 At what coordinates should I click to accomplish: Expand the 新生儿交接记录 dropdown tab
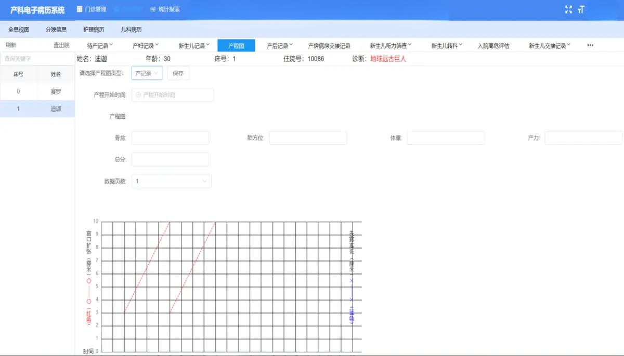(x=550, y=46)
